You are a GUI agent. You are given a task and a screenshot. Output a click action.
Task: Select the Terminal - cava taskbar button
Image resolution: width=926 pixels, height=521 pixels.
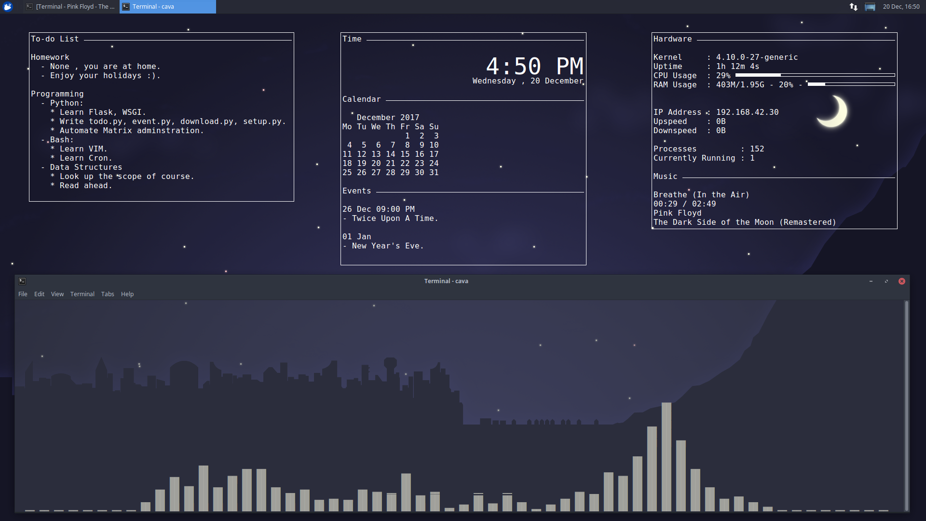(x=168, y=7)
